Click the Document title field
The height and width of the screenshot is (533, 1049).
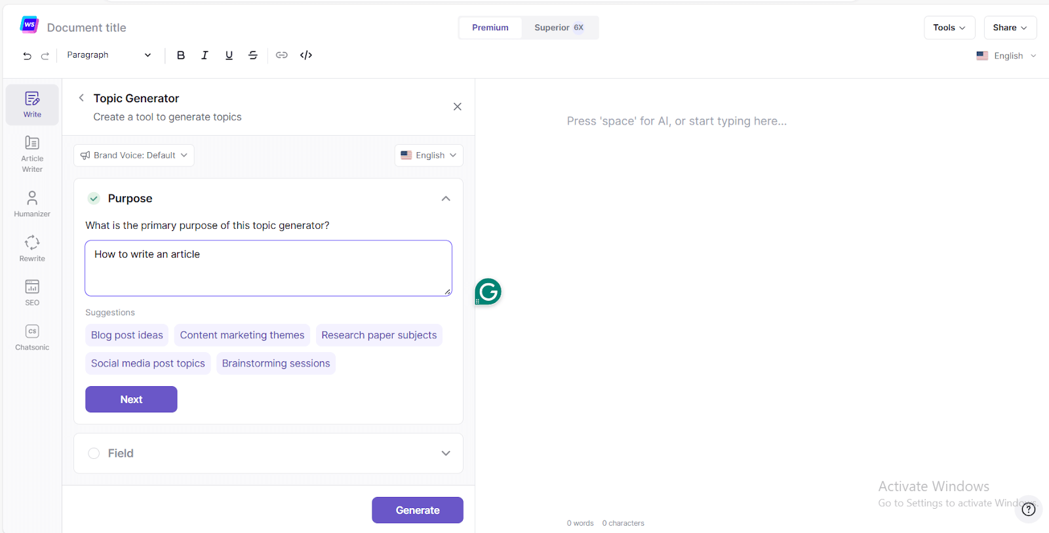tap(87, 28)
